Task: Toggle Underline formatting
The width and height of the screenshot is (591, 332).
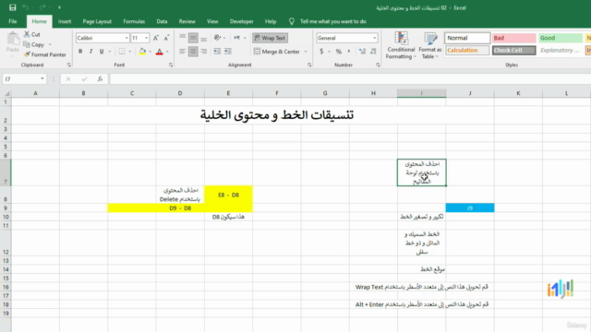Action: coord(102,52)
